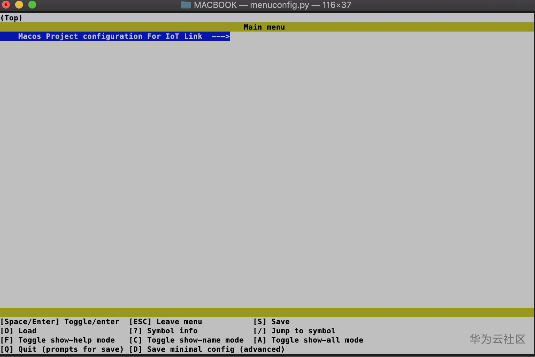Click the Space/Enter Toggle/enter hint

[x=60, y=321]
